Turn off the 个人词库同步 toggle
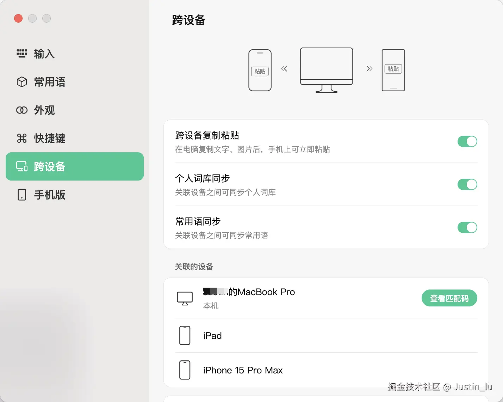 [467, 184]
